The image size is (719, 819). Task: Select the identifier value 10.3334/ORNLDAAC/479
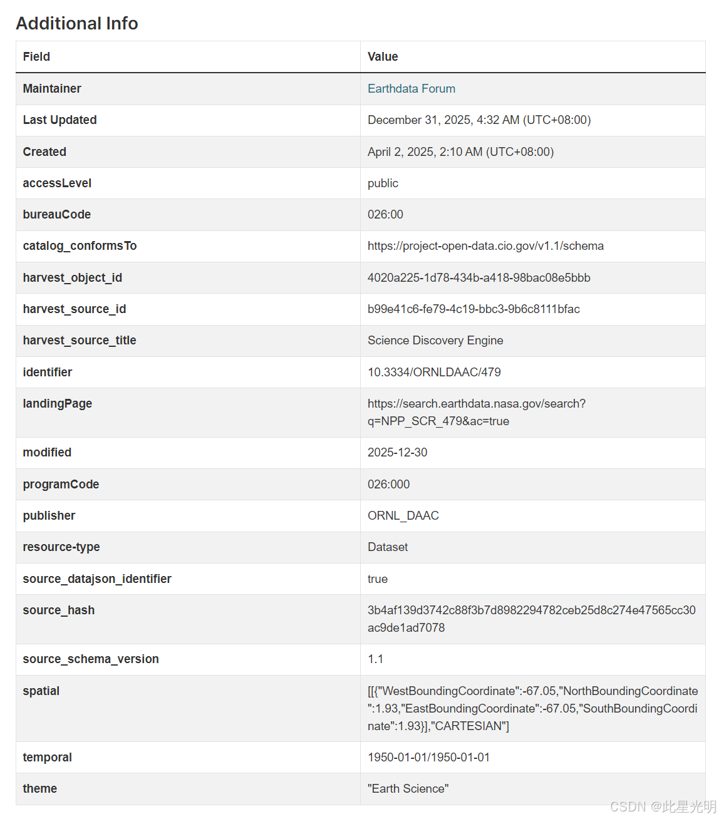point(434,373)
